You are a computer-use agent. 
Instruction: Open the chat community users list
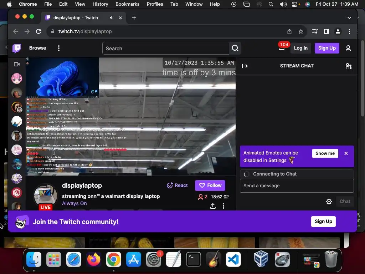(349, 66)
